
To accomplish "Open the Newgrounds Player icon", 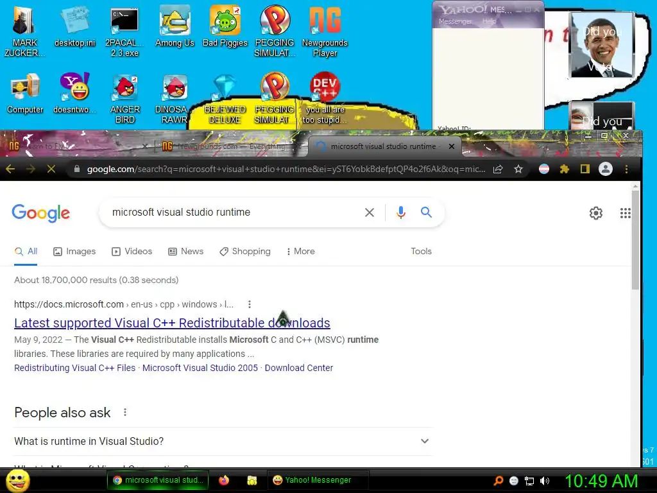I will click(x=325, y=31).
